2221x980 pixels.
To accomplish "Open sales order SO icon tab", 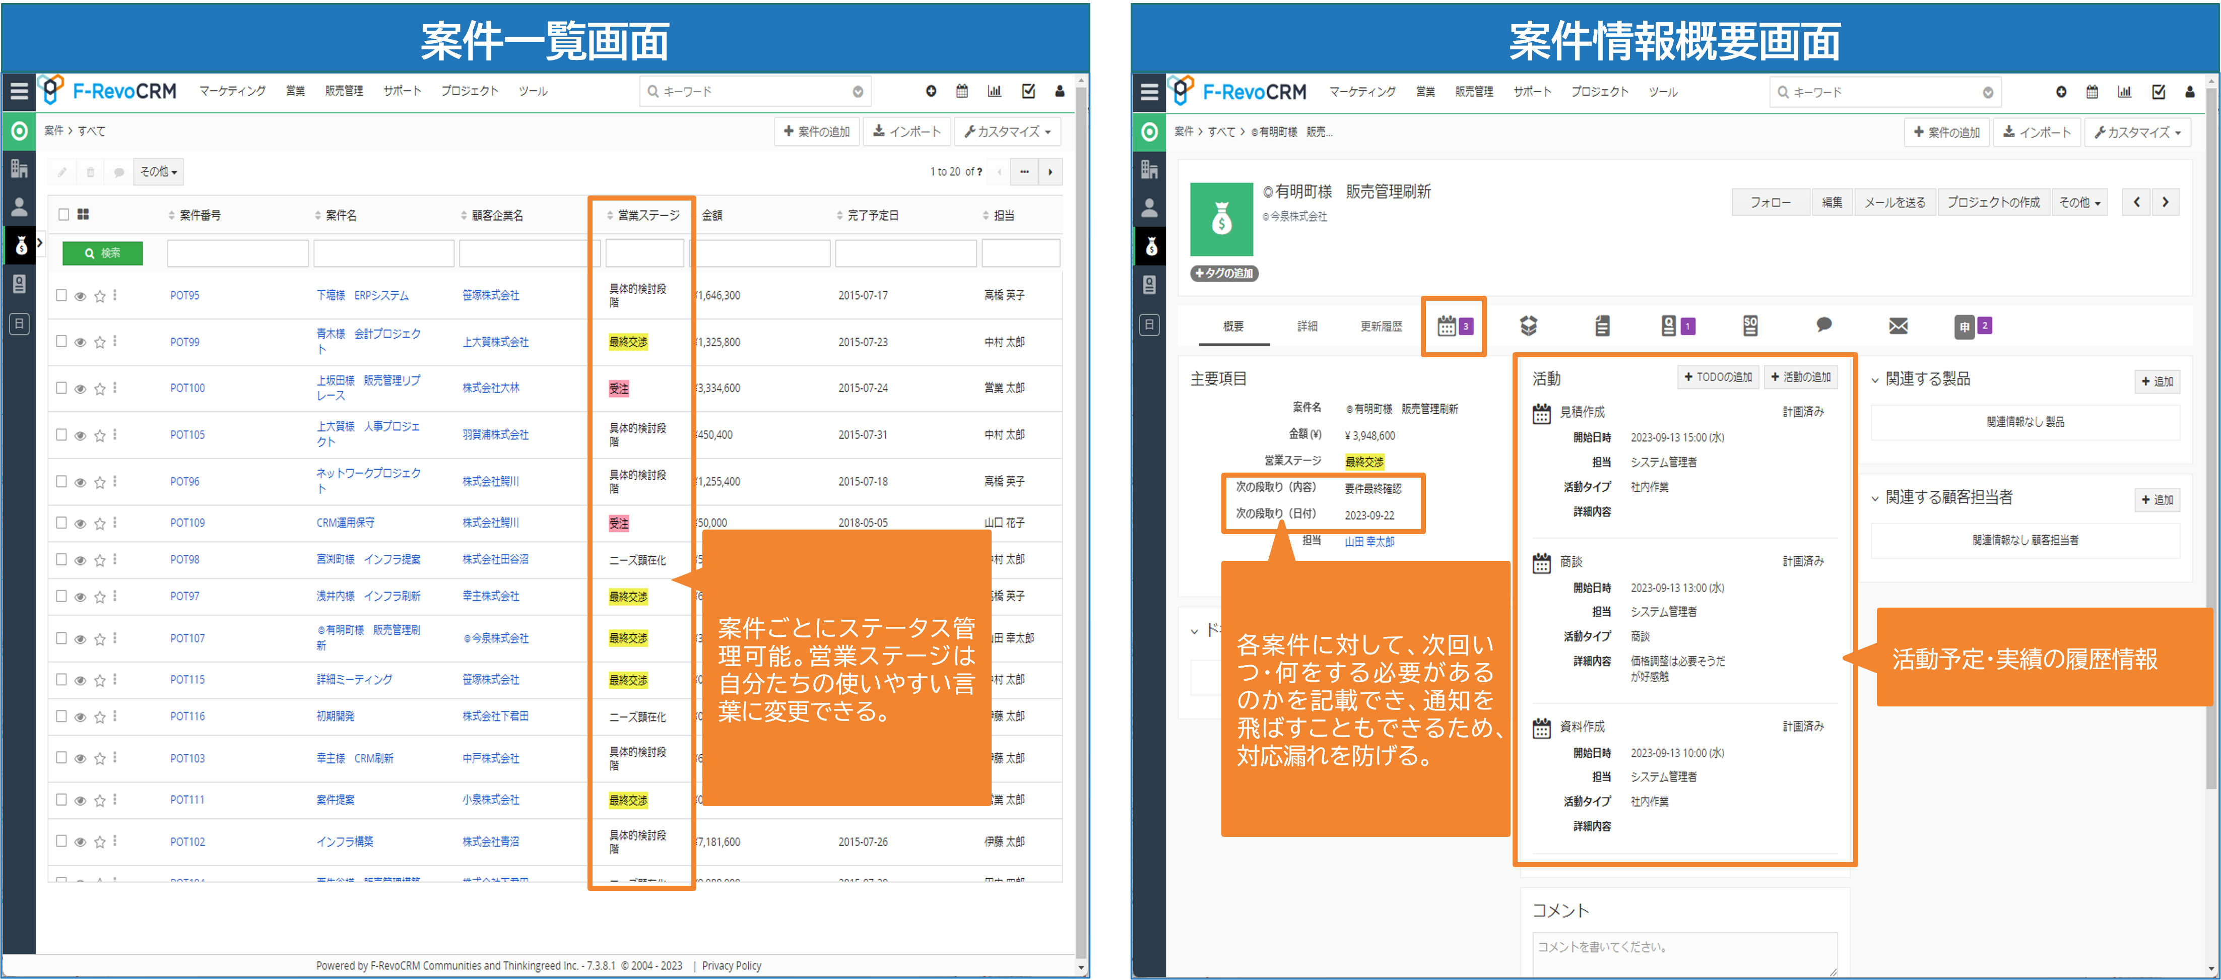I will click(1750, 326).
